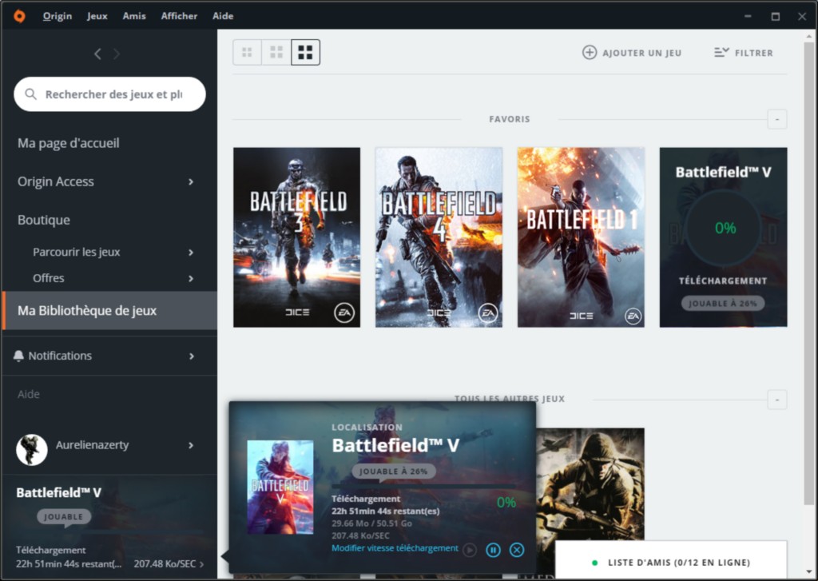Click Parcourir les jeux label
Viewport: 818px width, 581px height.
76,252
